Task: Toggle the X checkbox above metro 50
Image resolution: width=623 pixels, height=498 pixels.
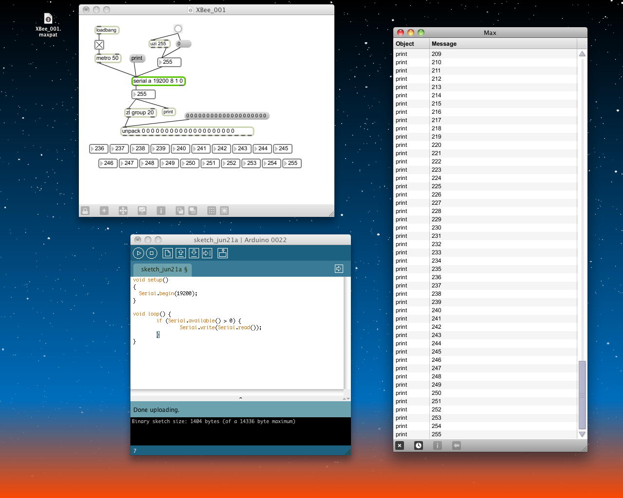Action: [99, 45]
